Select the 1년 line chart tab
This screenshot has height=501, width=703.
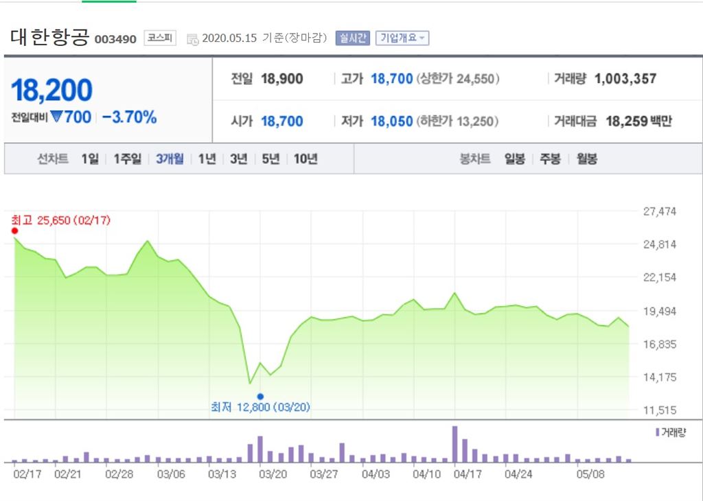point(207,159)
